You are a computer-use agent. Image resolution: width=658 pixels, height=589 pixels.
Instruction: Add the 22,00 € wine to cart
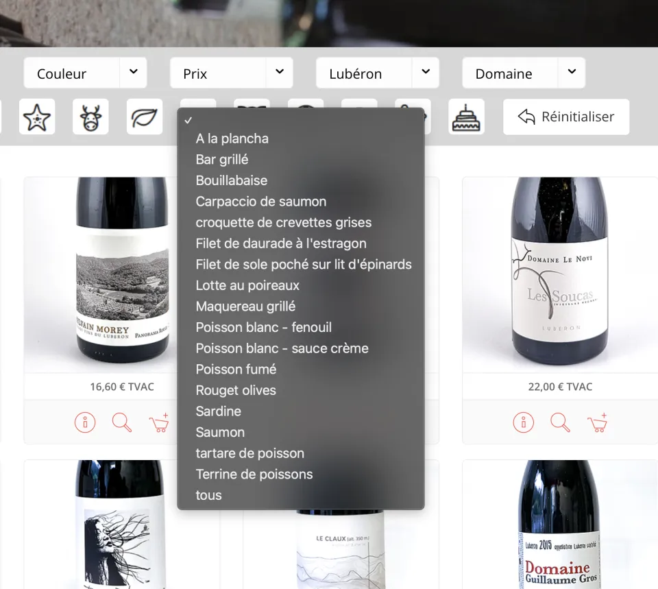[597, 422]
